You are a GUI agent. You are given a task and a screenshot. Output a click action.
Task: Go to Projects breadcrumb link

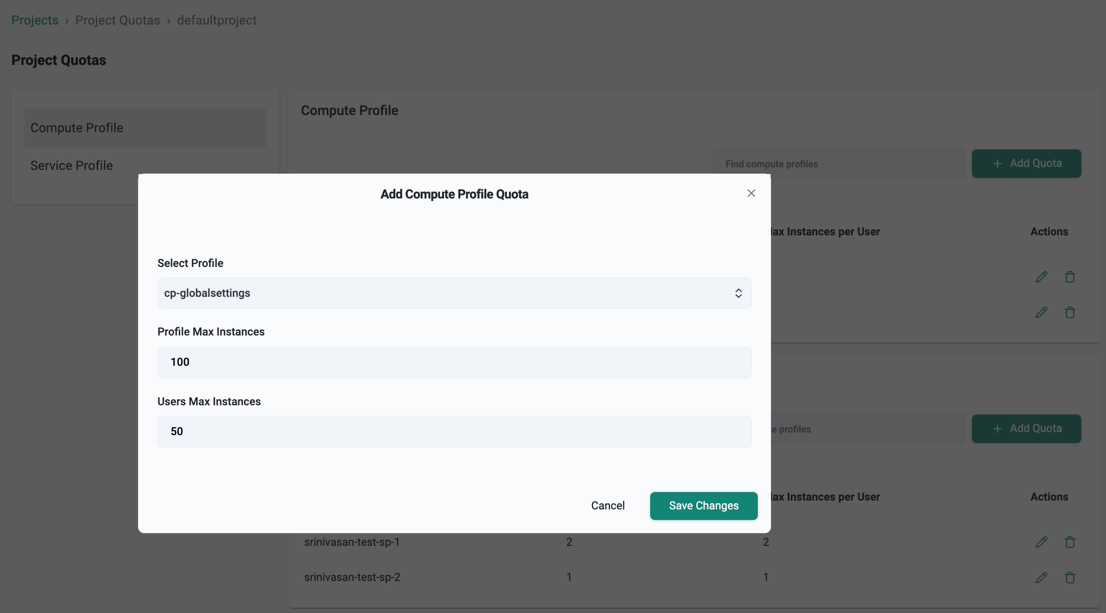click(35, 20)
